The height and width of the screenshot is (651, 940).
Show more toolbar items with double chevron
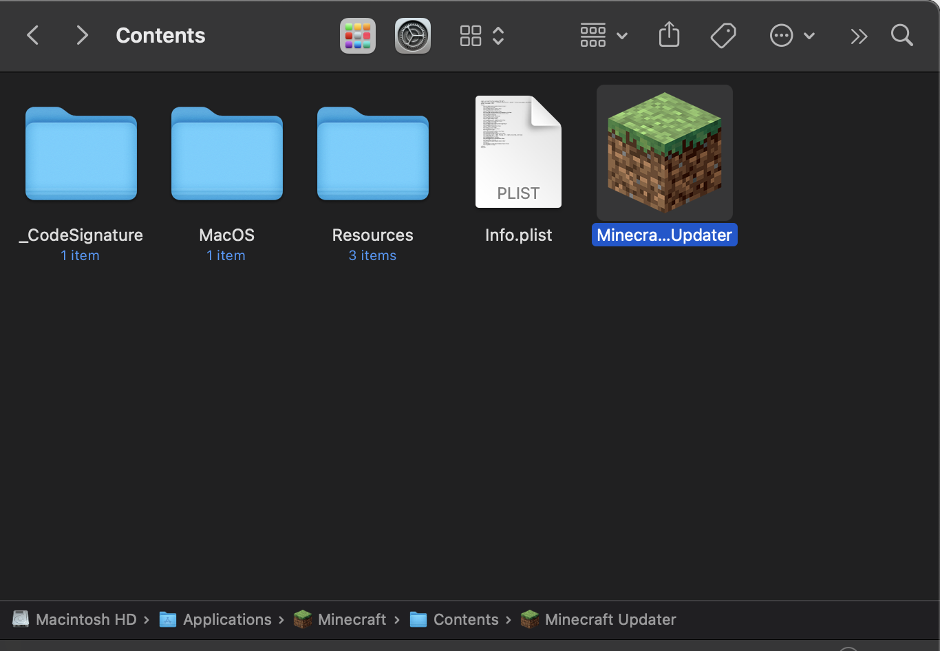858,36
